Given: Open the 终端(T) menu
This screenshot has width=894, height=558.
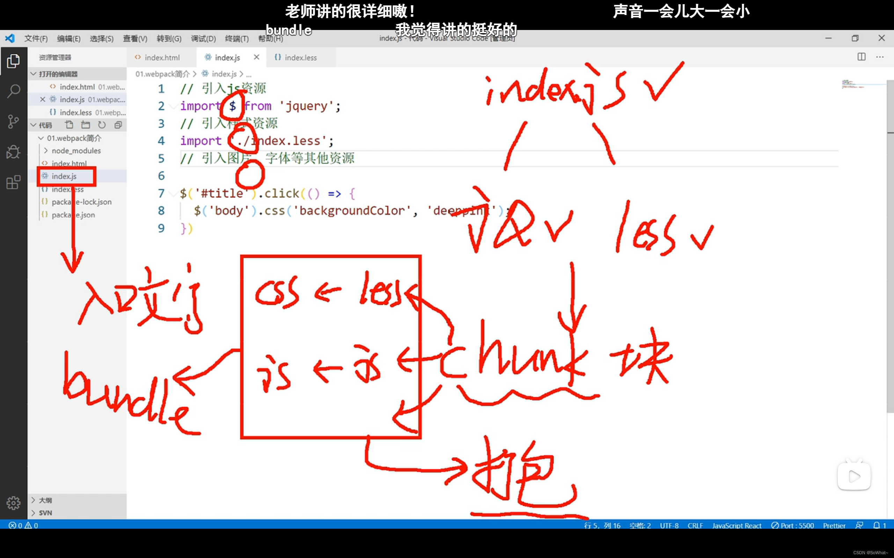Looking at the screenshot, I should pos(237,38).
